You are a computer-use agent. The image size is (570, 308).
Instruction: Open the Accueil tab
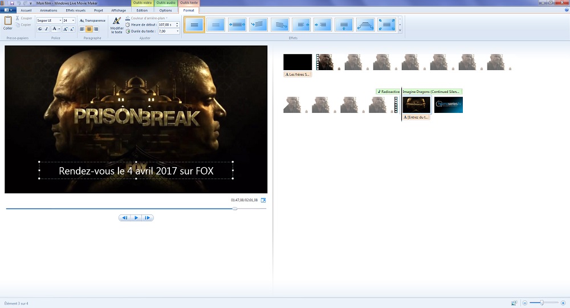click(26, 10)
